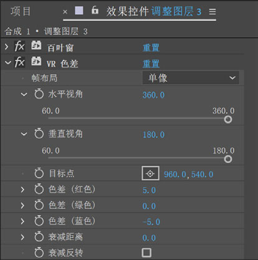Collapse the VR 色差 effect group
This screenshot has height=260, width=258.
tap(8, 62)
